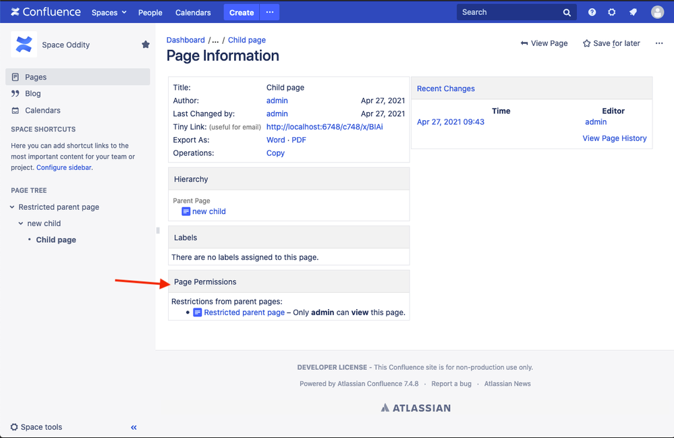This screenshot has width=674, height=438.
Task: Open the Editor admin link
Action: tap(596, 121)
